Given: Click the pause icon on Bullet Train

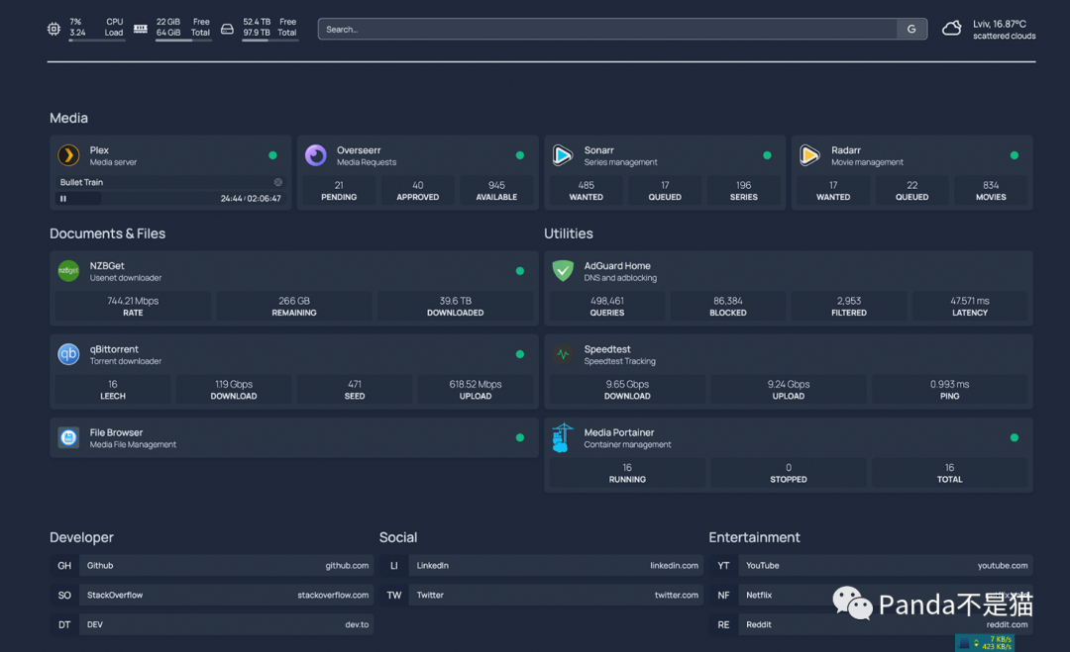Looking at the screenshot, I should pyautogui.click(x=63, y=198).
